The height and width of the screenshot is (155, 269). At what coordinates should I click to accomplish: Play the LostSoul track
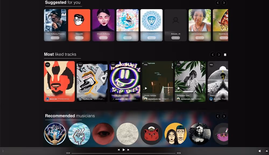(x=80, y=88)
